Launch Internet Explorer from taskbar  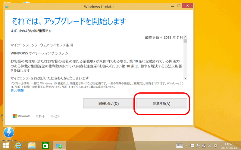[19, 145]
